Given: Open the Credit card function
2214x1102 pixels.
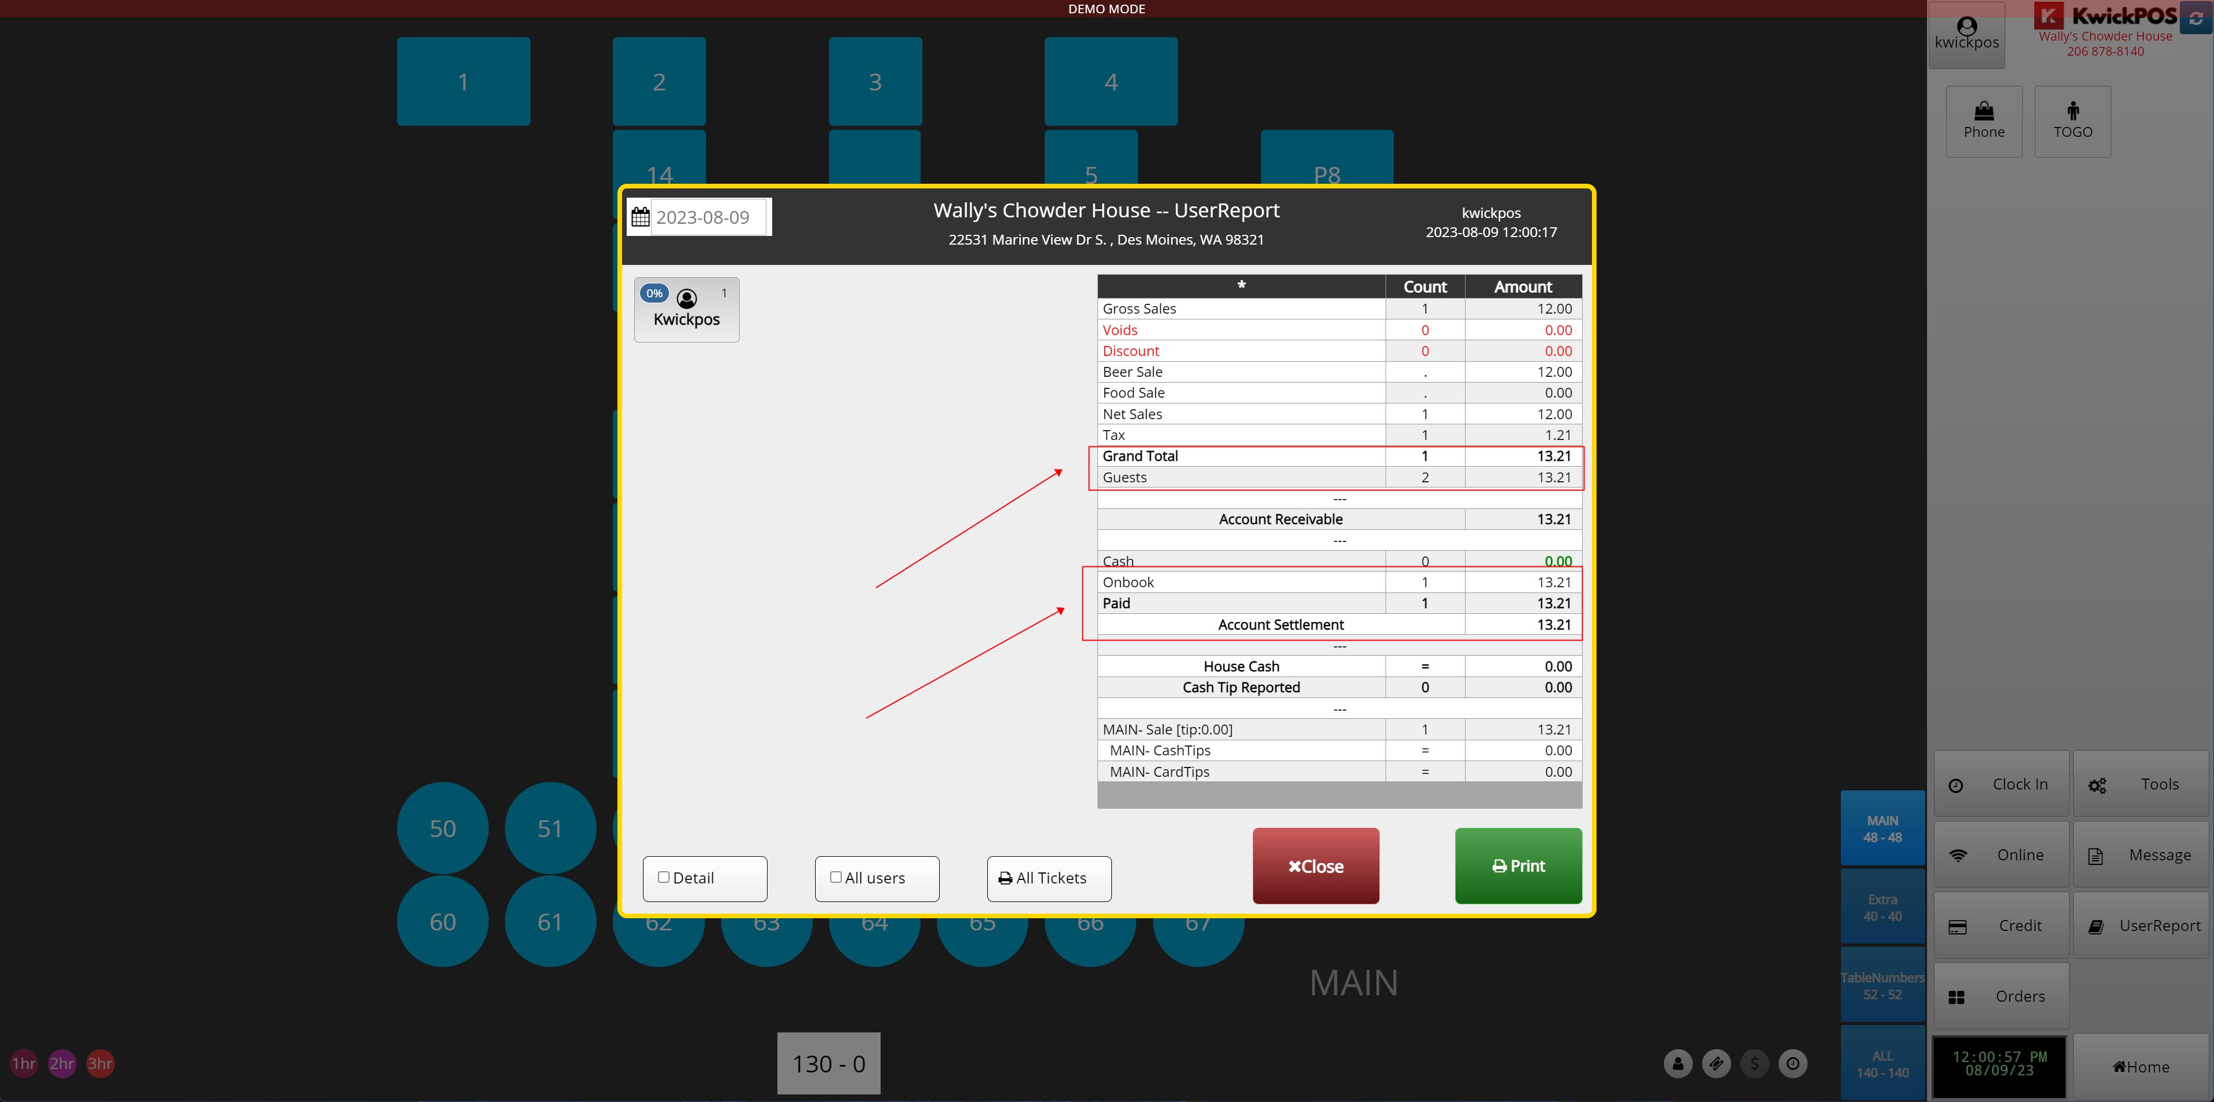Looking at the screenshot, I should coord(2002,925).
